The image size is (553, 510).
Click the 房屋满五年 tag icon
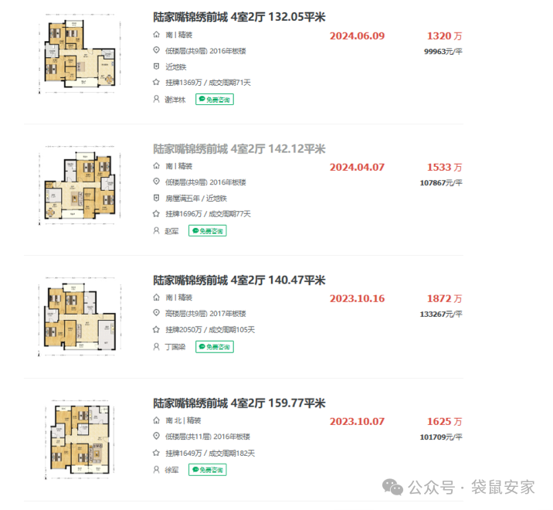157,198
